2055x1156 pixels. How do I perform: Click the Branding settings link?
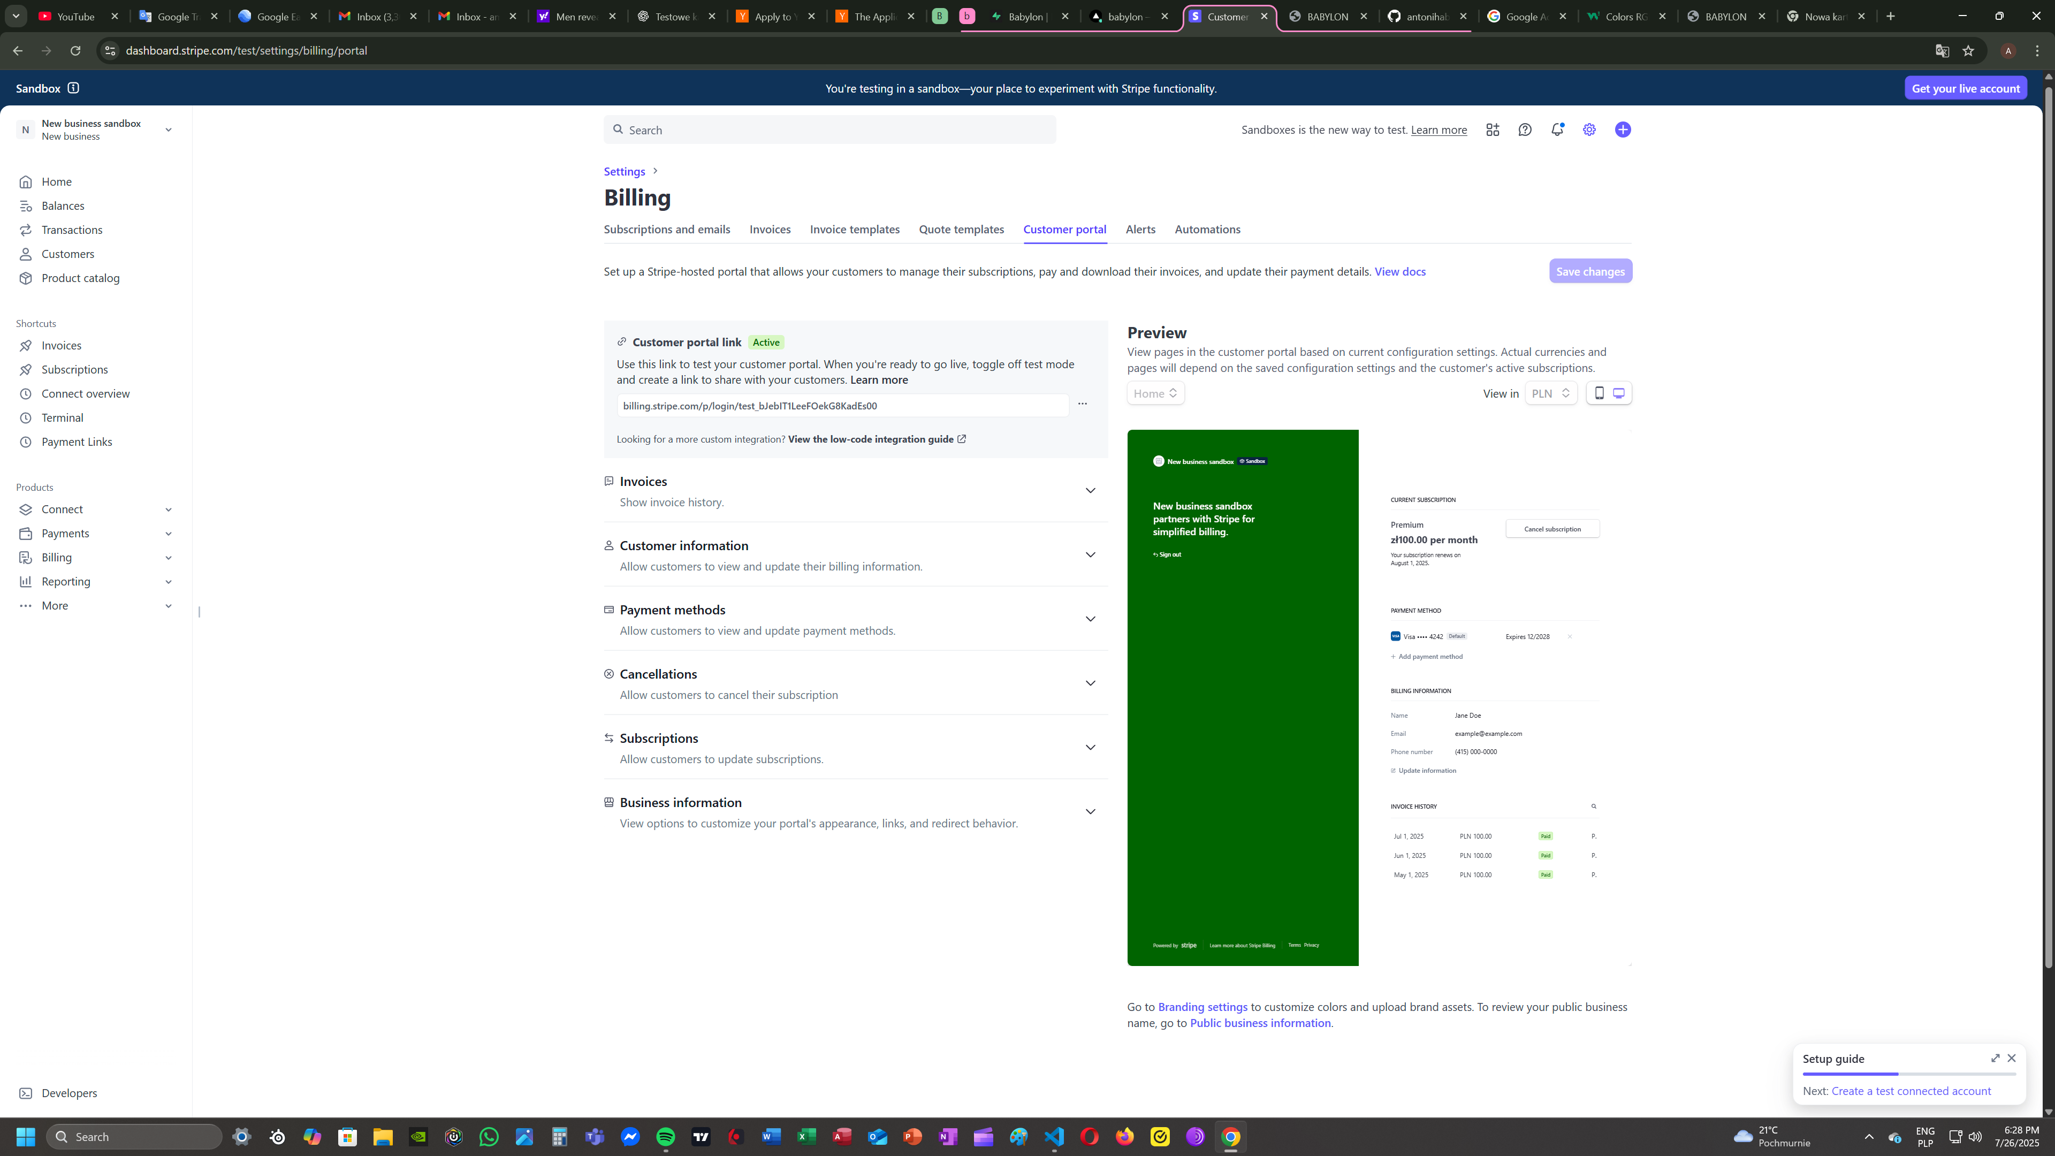1202,1007
